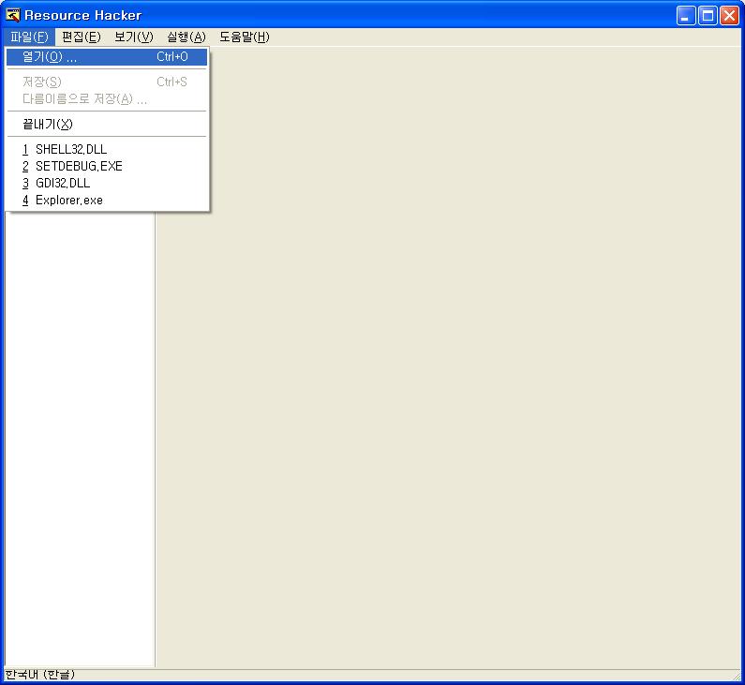Viewport: 745px width, 685px height.
Task: Collapse the open 파일(F) menu
Action: pos(29,37)
